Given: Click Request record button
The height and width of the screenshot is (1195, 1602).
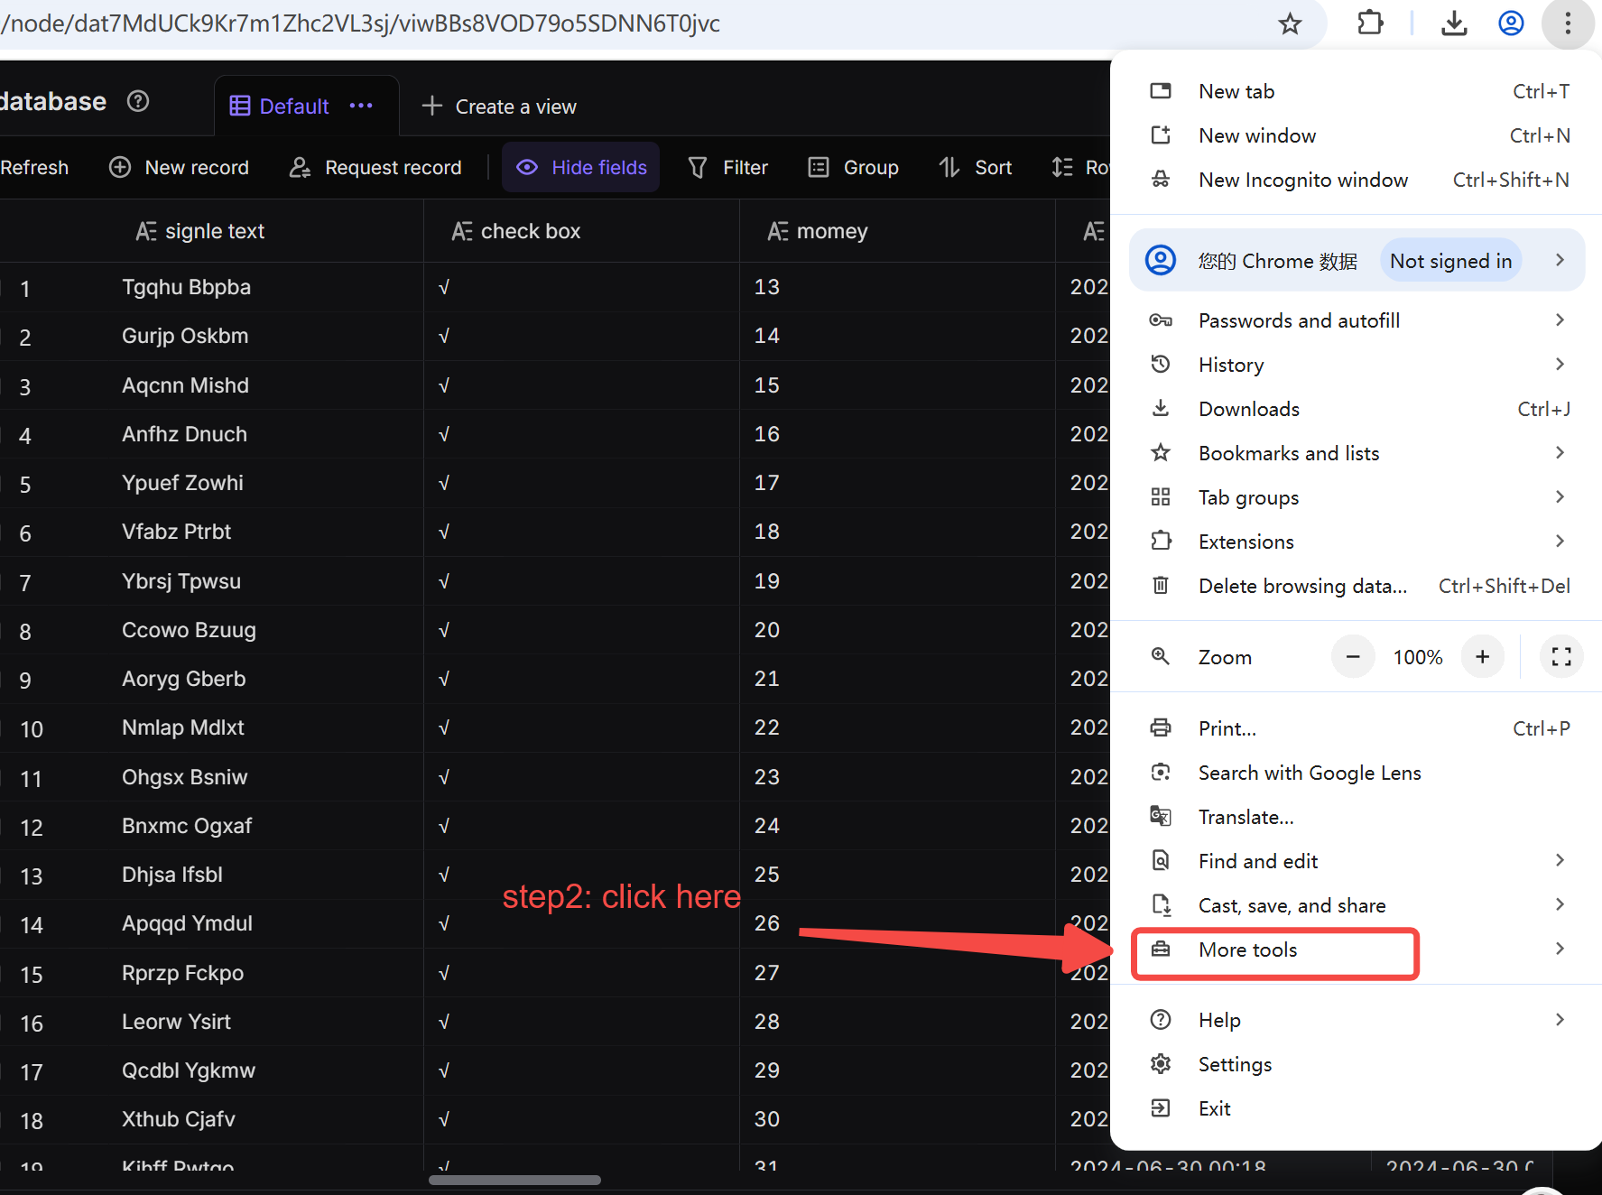Looking at the screenshot, I should pyautogui.click(x=375, y=167).
